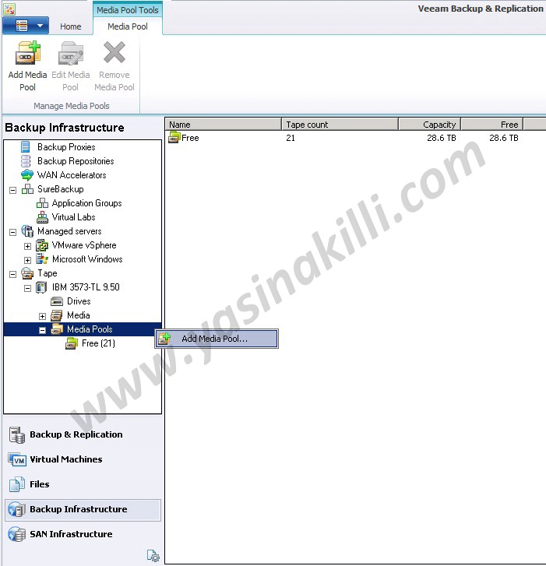Sort list by Tape count column header
The height and width of the screenshot is (566, 546).
coord(339,125)
